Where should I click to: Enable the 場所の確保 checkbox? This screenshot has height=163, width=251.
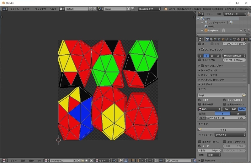pyautogui.click(x=200, y=104)
